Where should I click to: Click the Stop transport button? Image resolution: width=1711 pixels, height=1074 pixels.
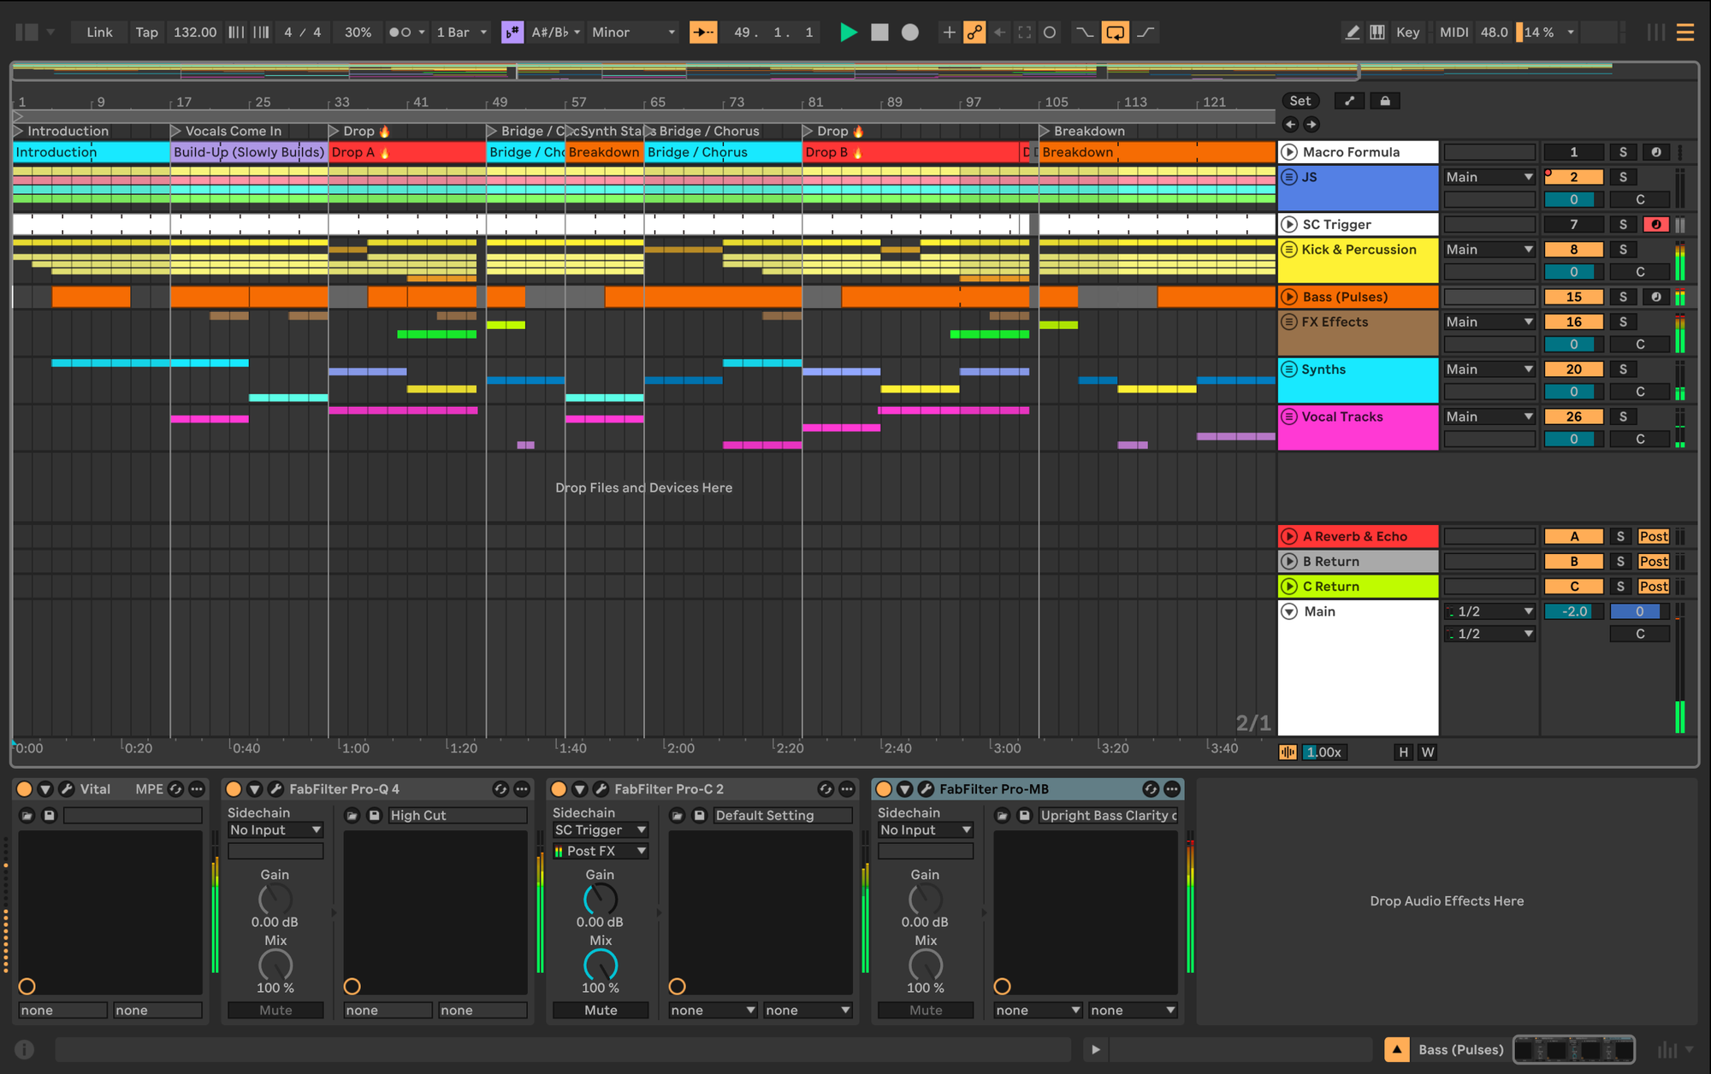click(879, 32)
